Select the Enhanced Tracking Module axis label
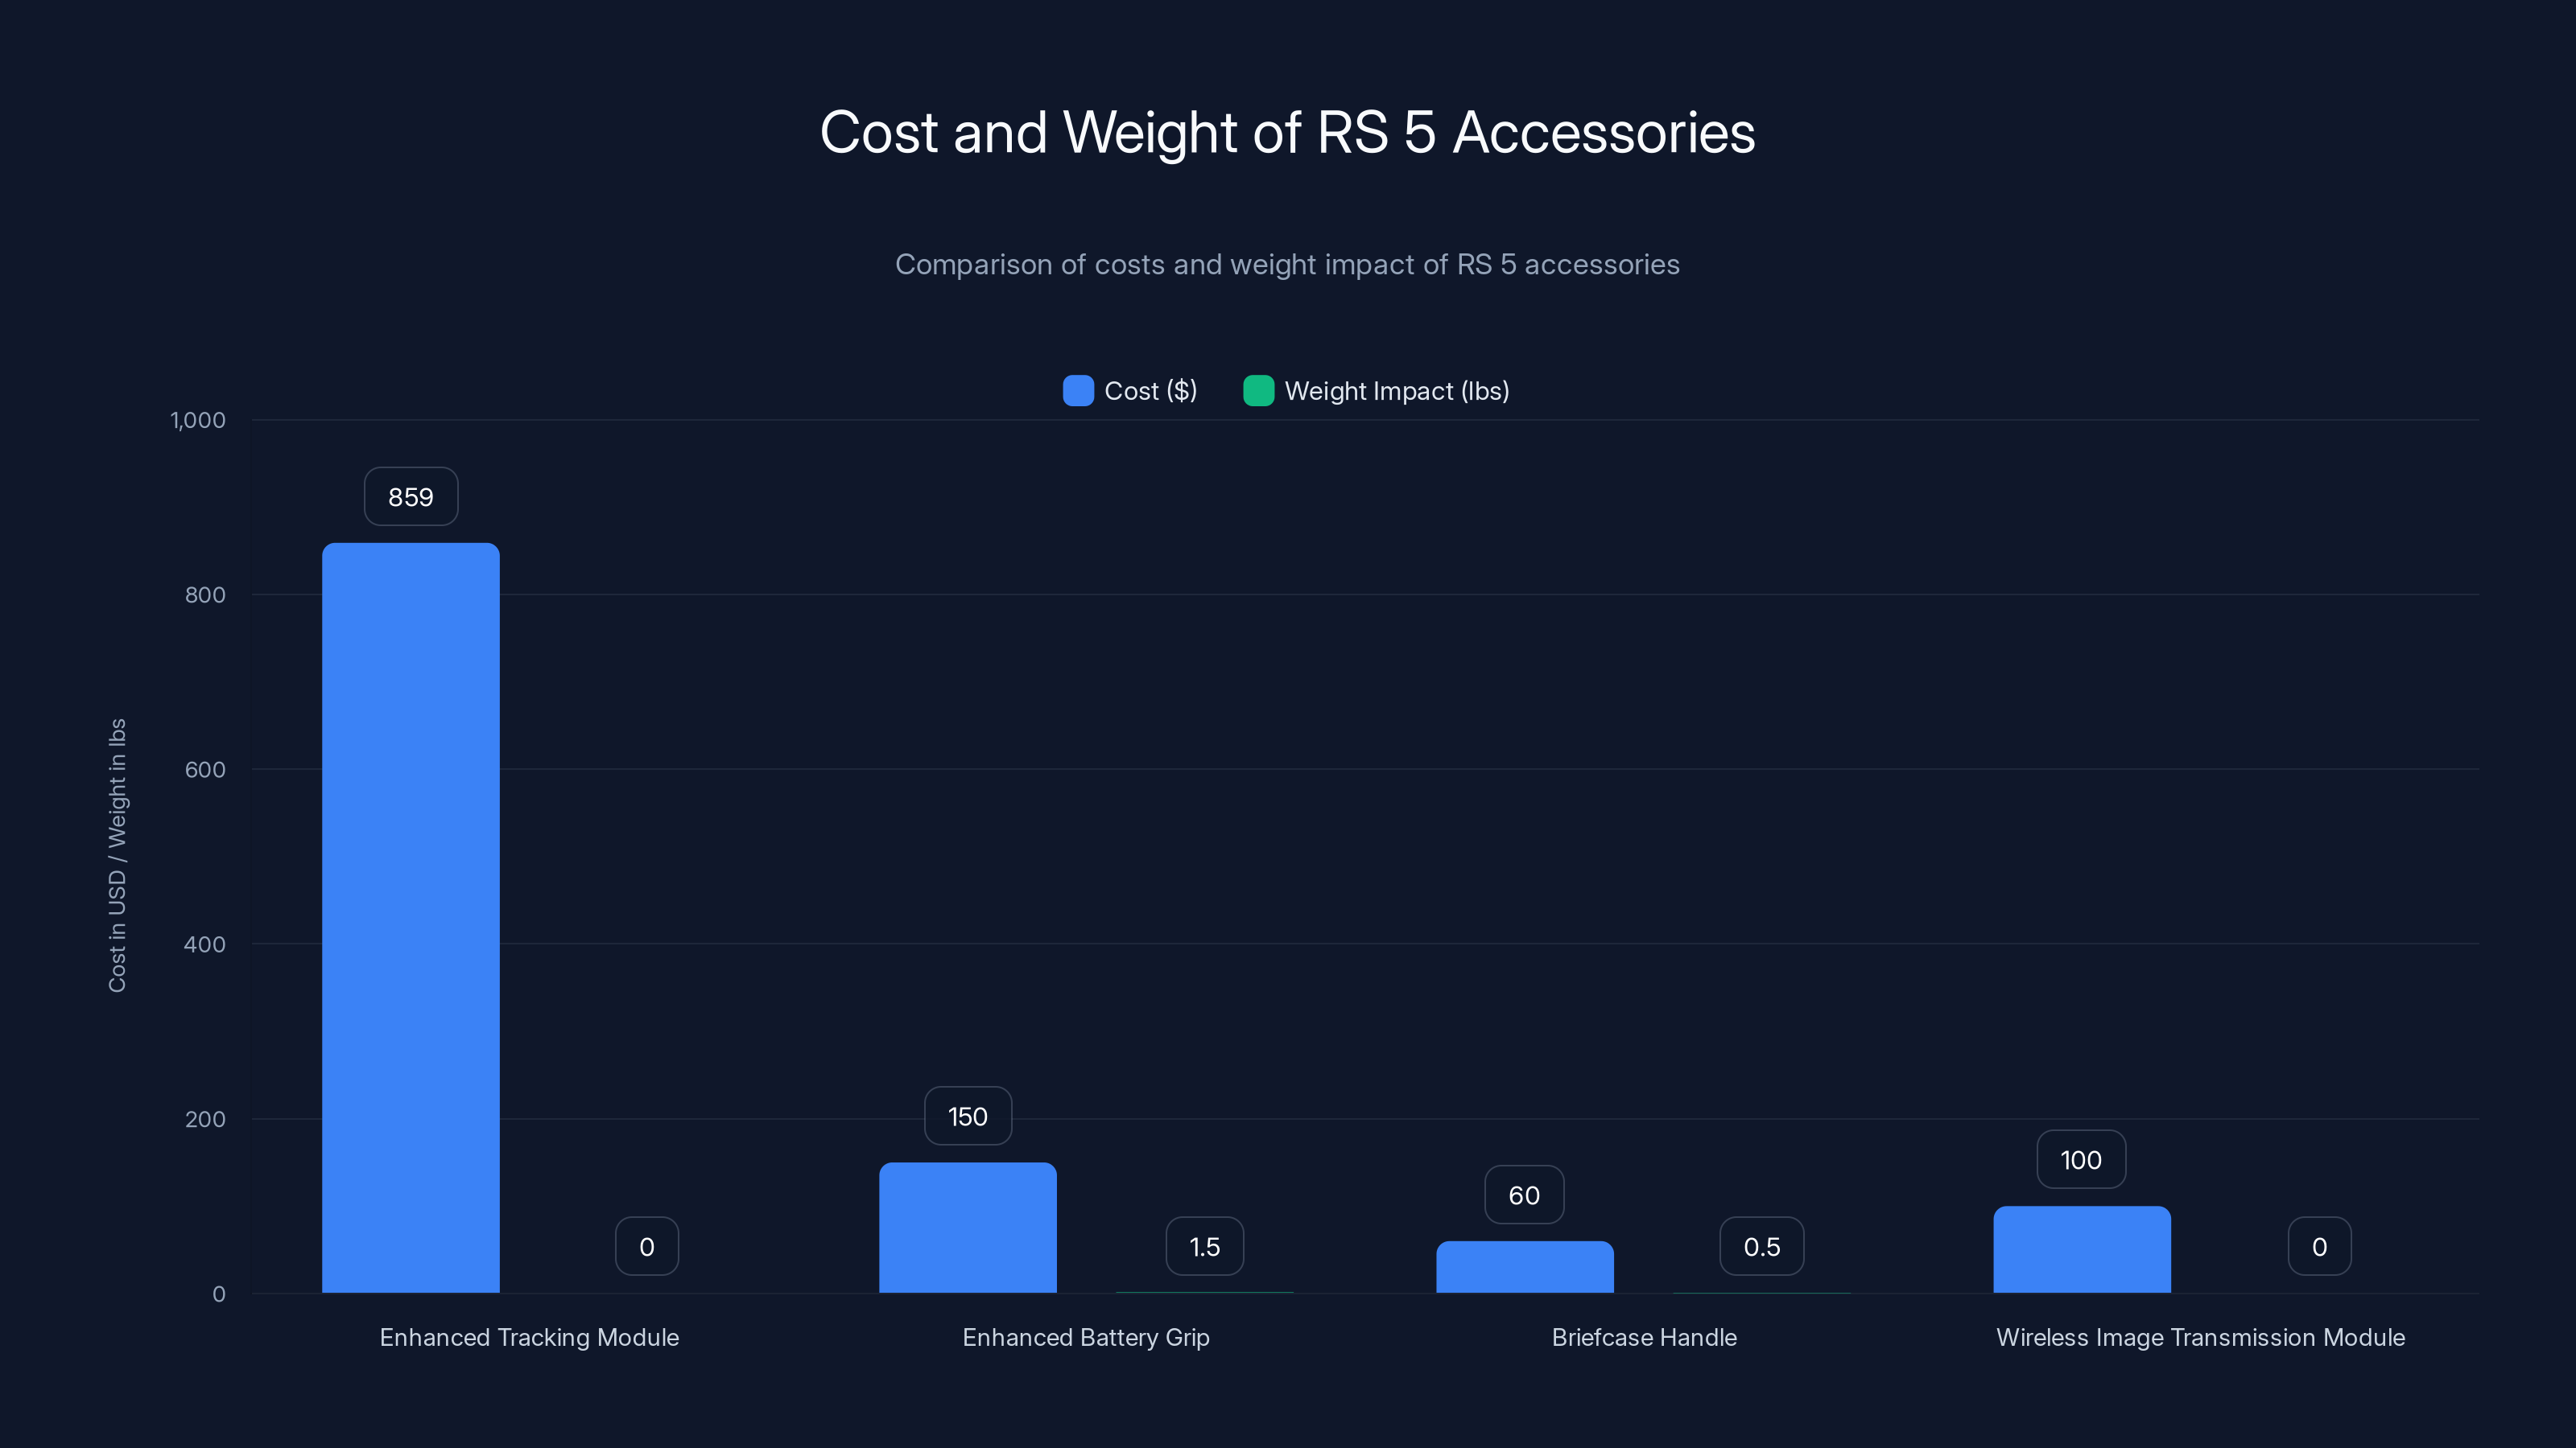This screenshot has height=1448, width=2576. (x=529, y=1337)
